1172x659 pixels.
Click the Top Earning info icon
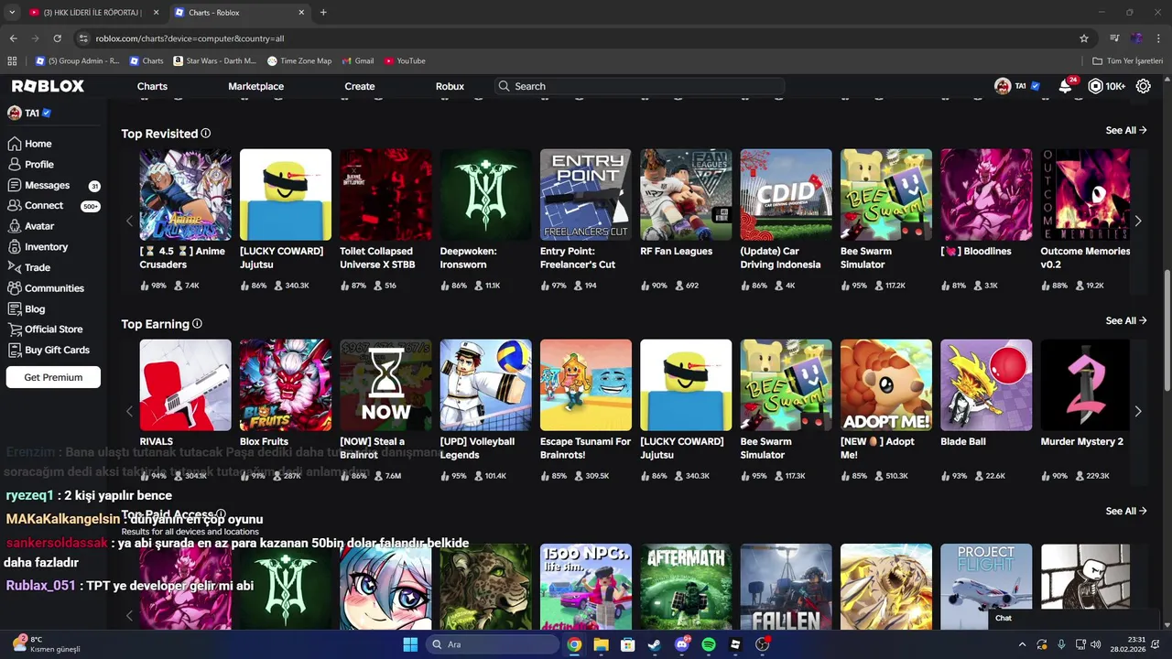point(197,324)
